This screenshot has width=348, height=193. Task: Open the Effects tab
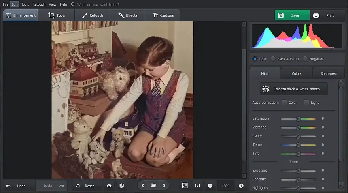coord(128,15)
